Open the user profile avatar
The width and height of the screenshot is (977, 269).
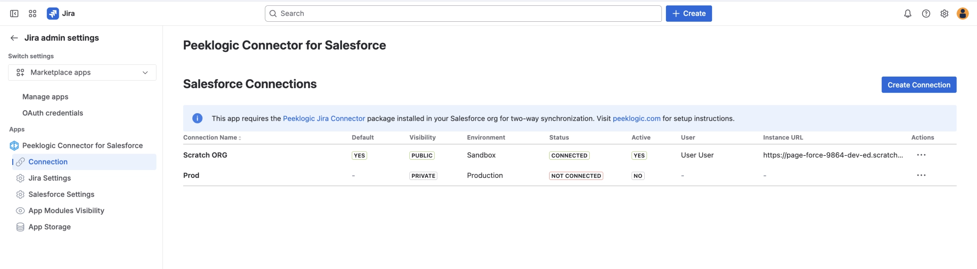click(962, 14)
